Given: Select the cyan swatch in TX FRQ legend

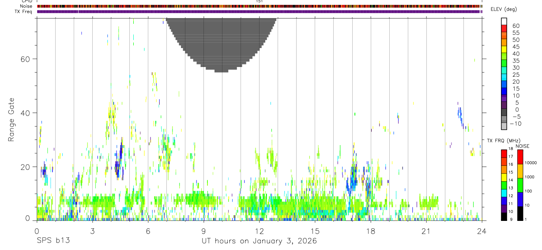Looking at the screenshot, I should pos(504,192).
